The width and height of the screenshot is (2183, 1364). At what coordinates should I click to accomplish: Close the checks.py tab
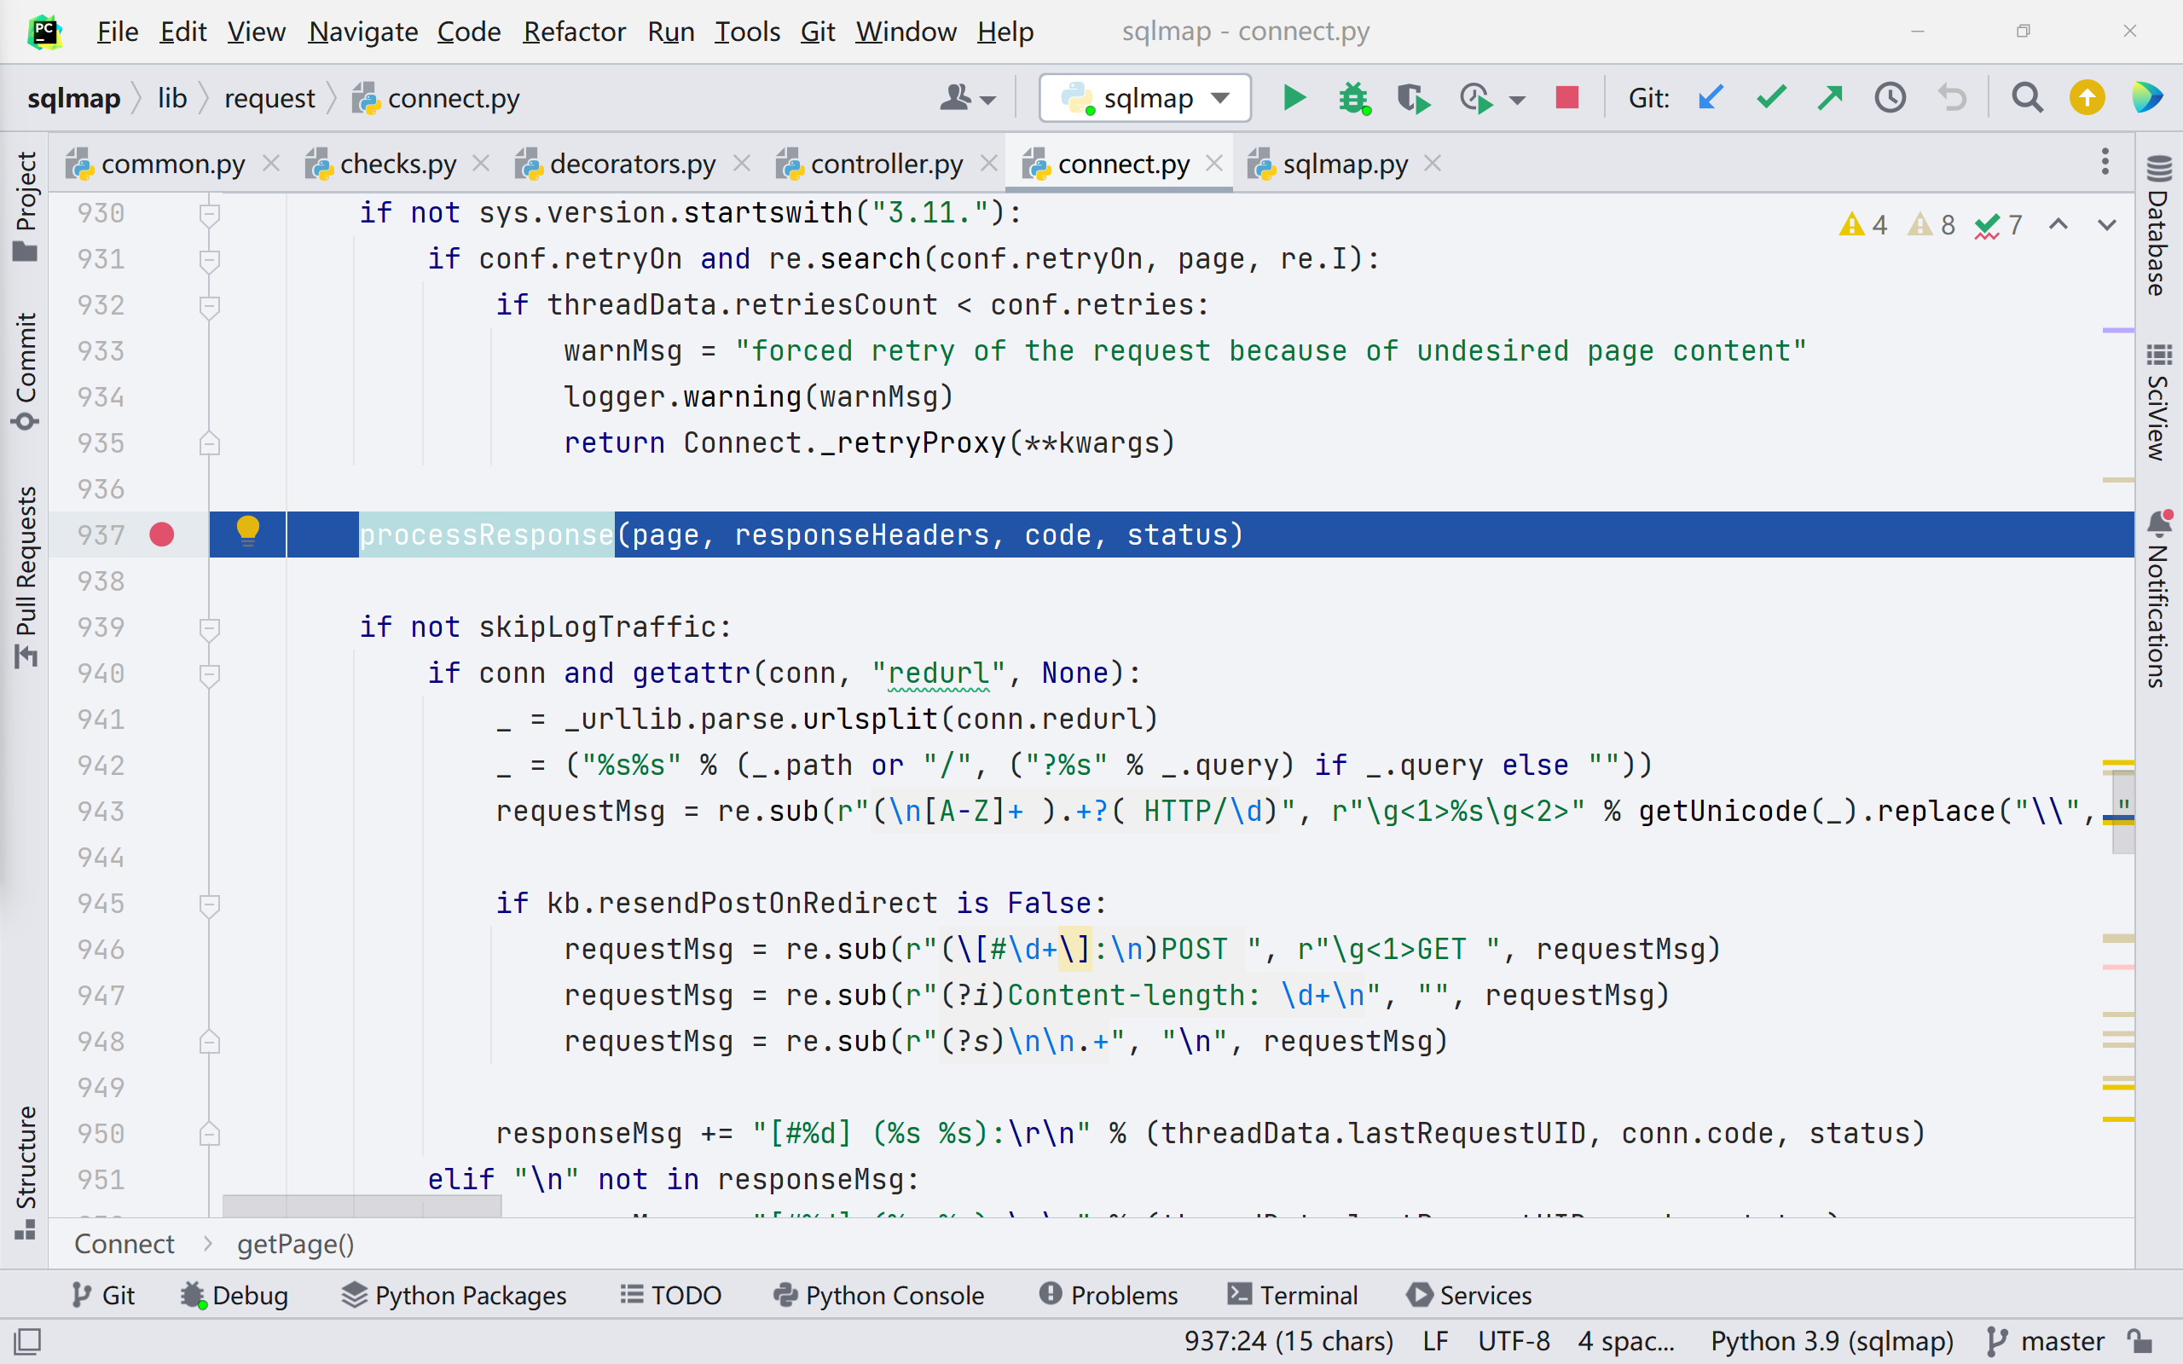482,164
